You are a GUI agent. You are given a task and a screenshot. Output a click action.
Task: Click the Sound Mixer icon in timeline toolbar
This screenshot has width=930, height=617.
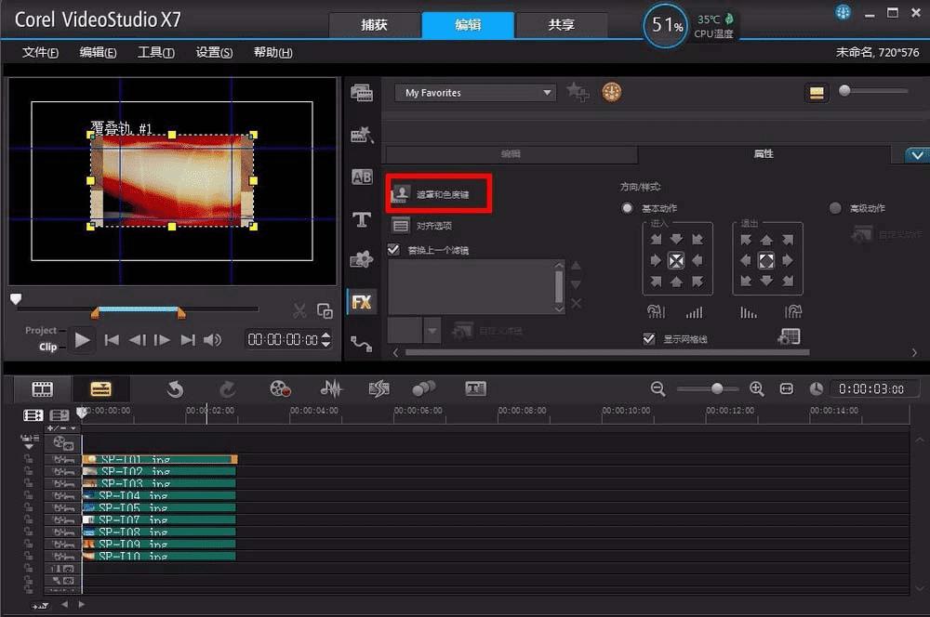331,389
